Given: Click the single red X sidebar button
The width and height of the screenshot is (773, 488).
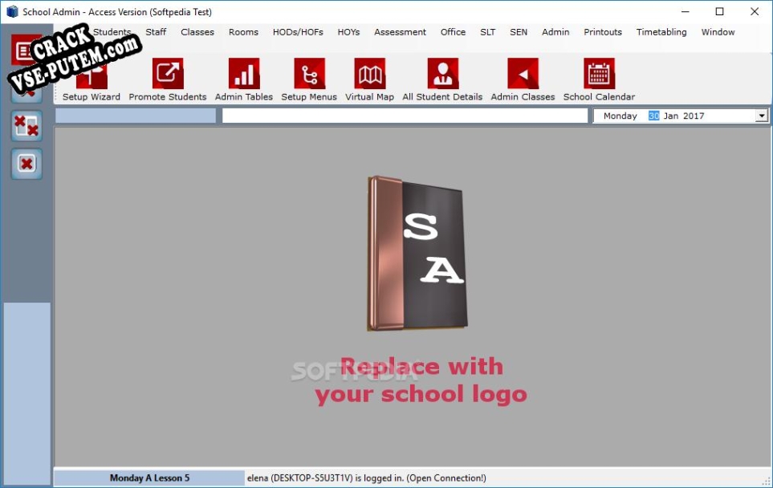Looking at the screenshot, I should coord(26,164).
